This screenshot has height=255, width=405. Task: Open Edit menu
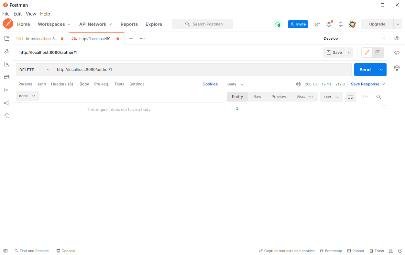pos(17,14)
